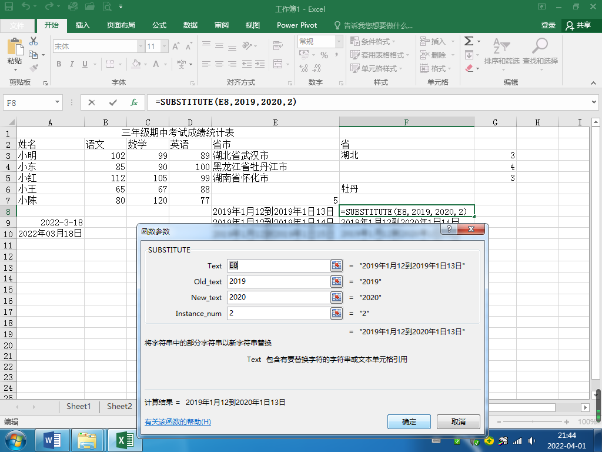Click the Old_text input field
The image size is (602, 452).
(279, 281)
